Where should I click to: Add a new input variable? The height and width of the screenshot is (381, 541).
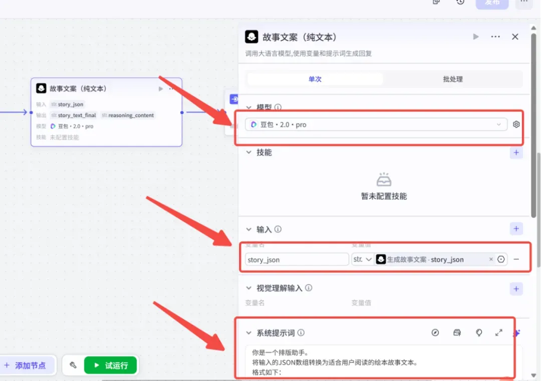point(516,228)
